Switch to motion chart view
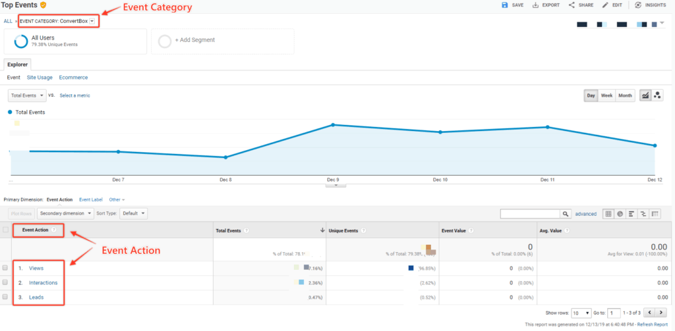This screenshot has height=331, width=675. pos(657,95)
